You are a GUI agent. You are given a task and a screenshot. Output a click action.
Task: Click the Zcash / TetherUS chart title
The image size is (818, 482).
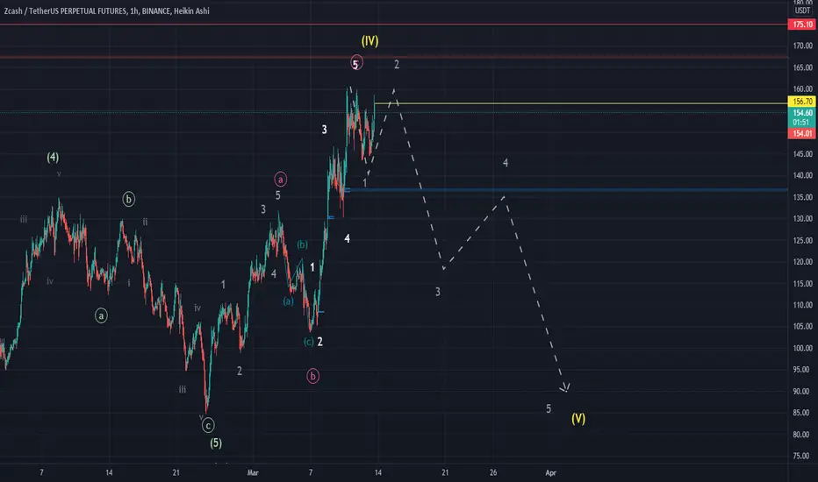point(106,11)
